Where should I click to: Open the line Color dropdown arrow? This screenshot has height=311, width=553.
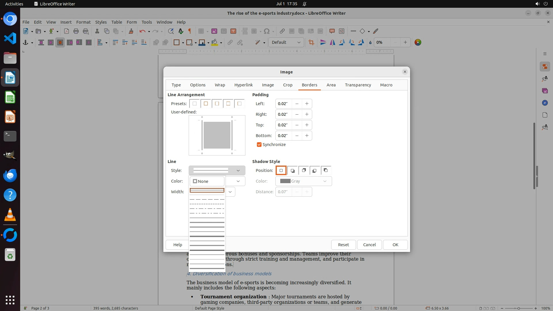click(238, 181)
